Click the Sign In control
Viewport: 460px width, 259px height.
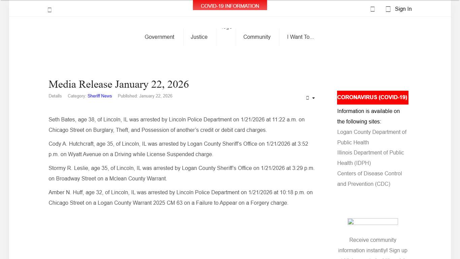(x=403, y=9)
